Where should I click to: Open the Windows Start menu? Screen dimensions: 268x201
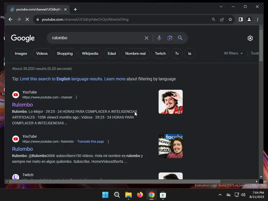point(105,195)
